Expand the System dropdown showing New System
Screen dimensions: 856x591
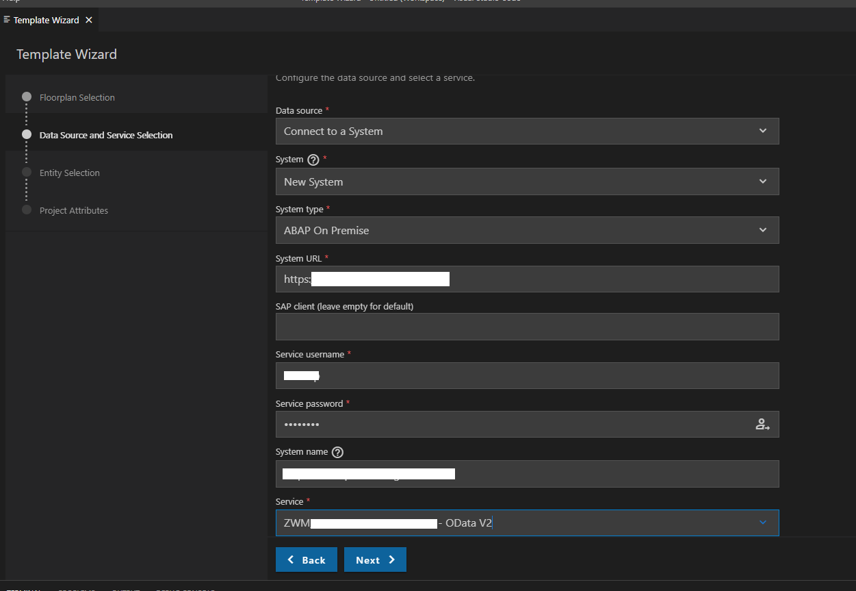[x=526, y=182]
